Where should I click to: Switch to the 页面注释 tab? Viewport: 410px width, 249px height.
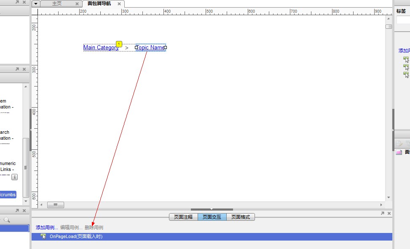[x=183, y=217]
